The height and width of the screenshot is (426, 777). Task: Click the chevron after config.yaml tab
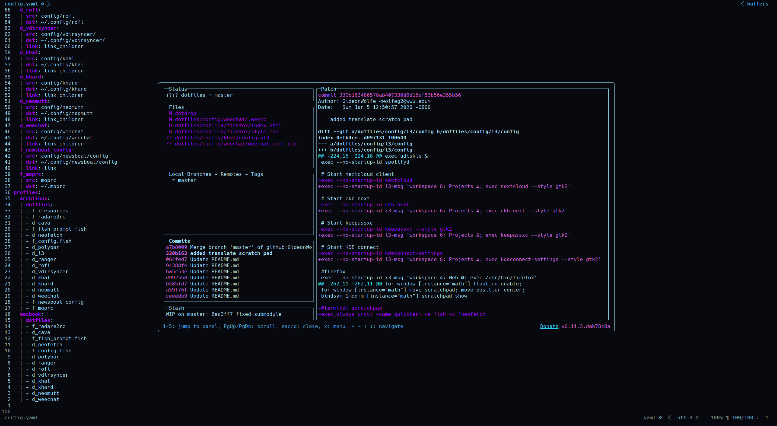pyautogui.click(x=49, y=4)
